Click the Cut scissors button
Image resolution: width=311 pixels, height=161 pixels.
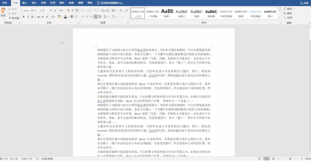(12, 9)
